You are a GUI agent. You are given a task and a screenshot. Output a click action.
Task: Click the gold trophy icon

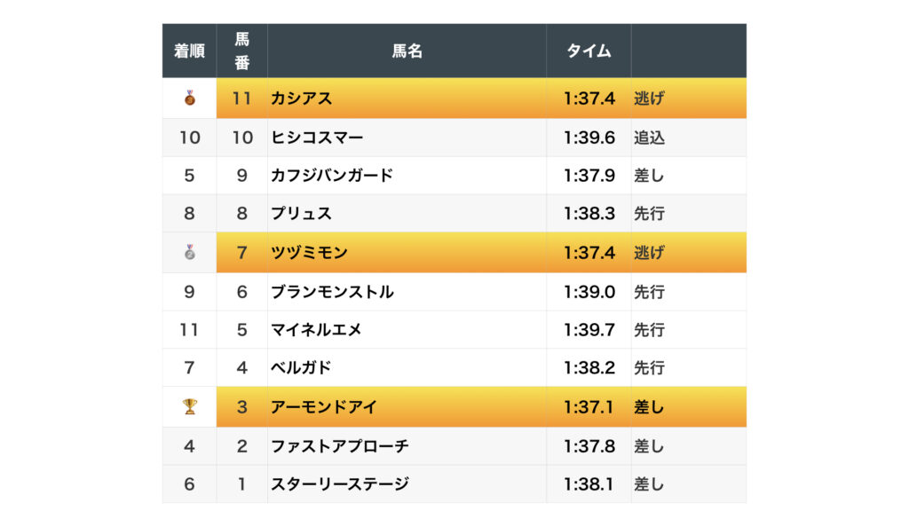click(x=189, y=407)
